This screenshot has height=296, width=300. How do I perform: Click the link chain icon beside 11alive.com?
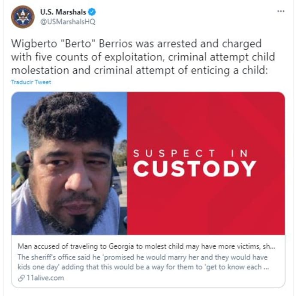click(x=21, y=278)
